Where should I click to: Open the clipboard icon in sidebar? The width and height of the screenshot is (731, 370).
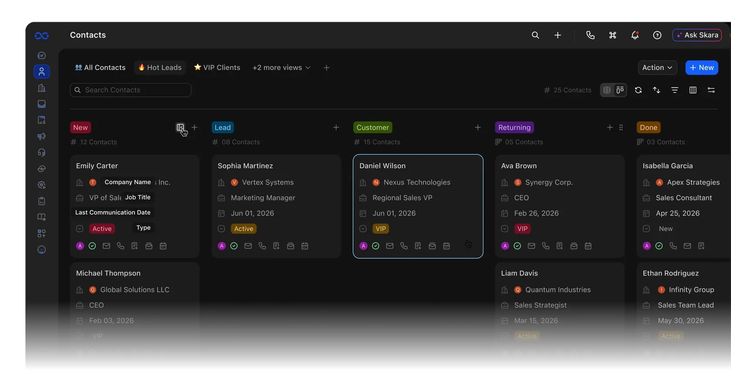tap(42, 201)
